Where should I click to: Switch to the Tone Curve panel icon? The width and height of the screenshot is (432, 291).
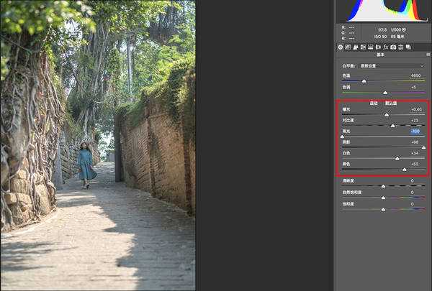tap(348, 47)
